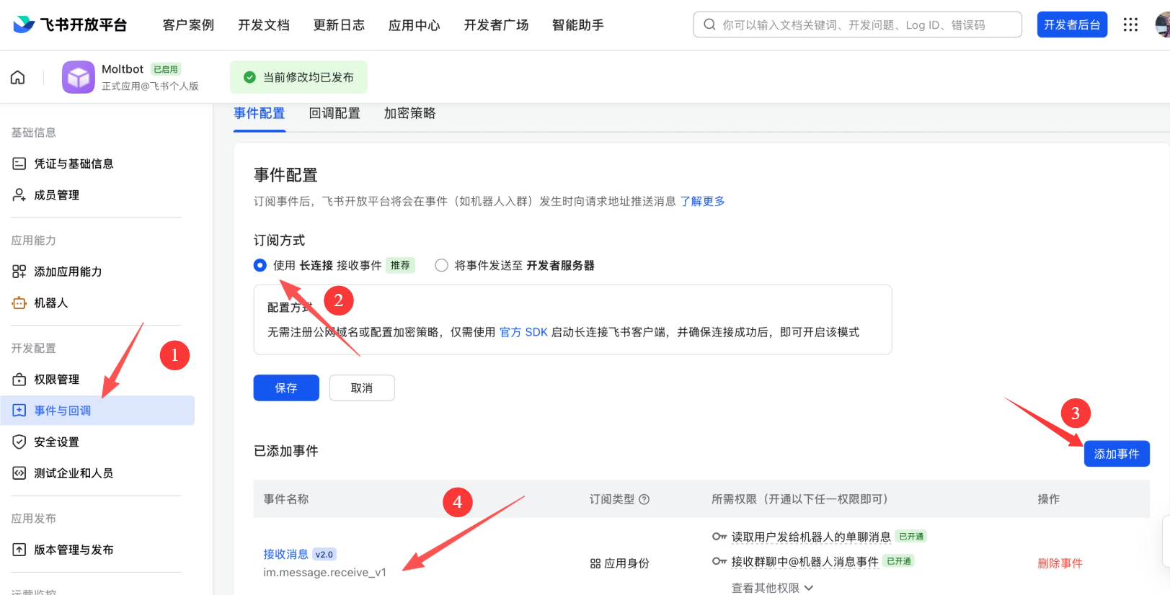1170x595 pixels.
Task: Select 使用长连接接收事件 radio option
Action: click(260, 266)
